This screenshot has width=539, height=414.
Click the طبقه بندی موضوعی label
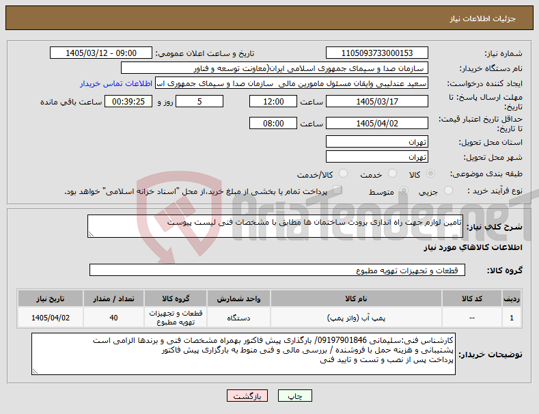(x=486, y=174)
